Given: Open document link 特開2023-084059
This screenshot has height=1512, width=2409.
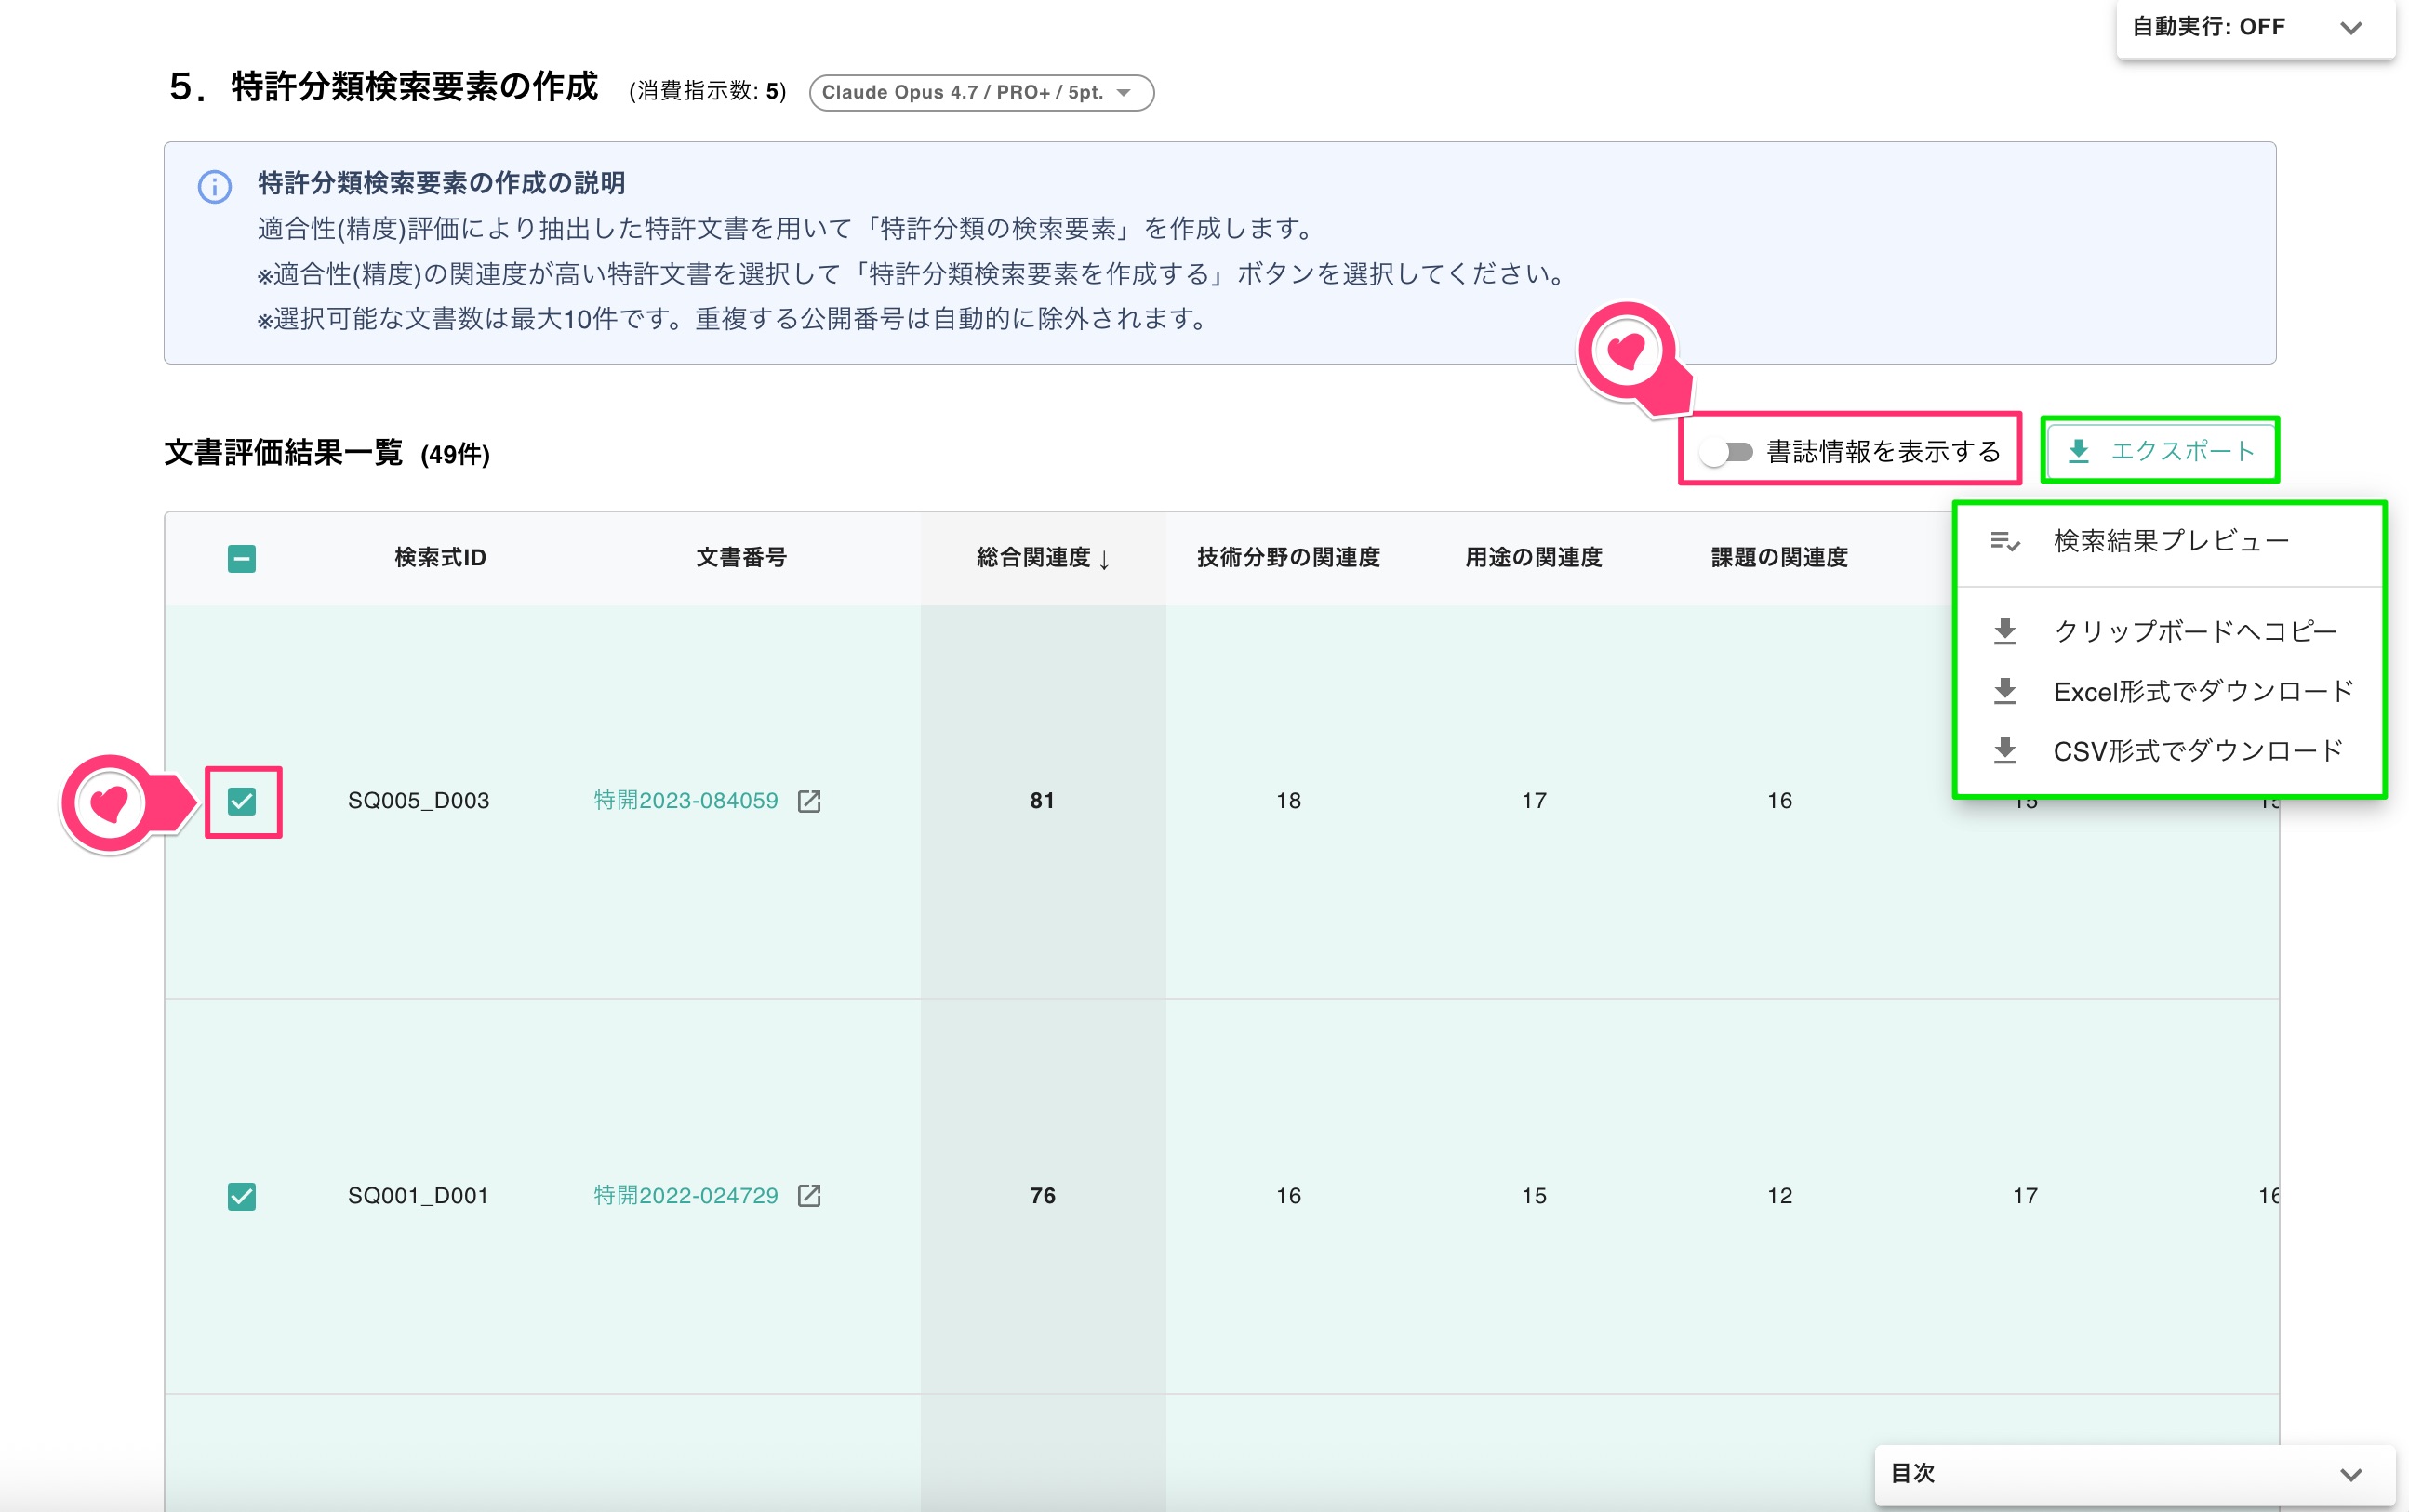Looking at the screenshot, I should (x=686, y=801).
